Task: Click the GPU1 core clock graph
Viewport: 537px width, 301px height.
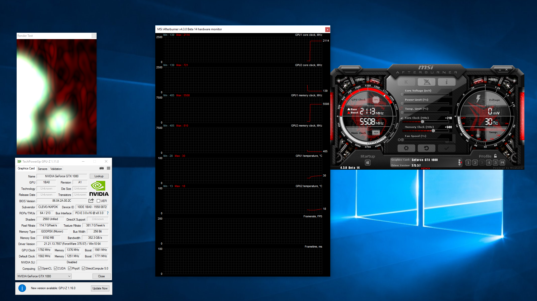Action: [x=243, y=50]
